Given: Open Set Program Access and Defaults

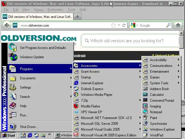Looking at the screenshot, I should 40,48.
